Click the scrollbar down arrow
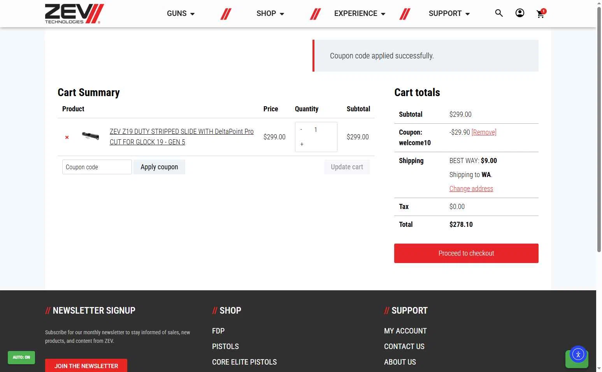The width and height of the screenshot is (602, 372). pos(599,368)
